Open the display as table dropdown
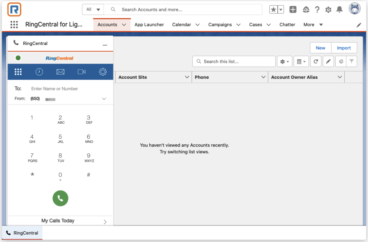368x242 pixels. 301,61
